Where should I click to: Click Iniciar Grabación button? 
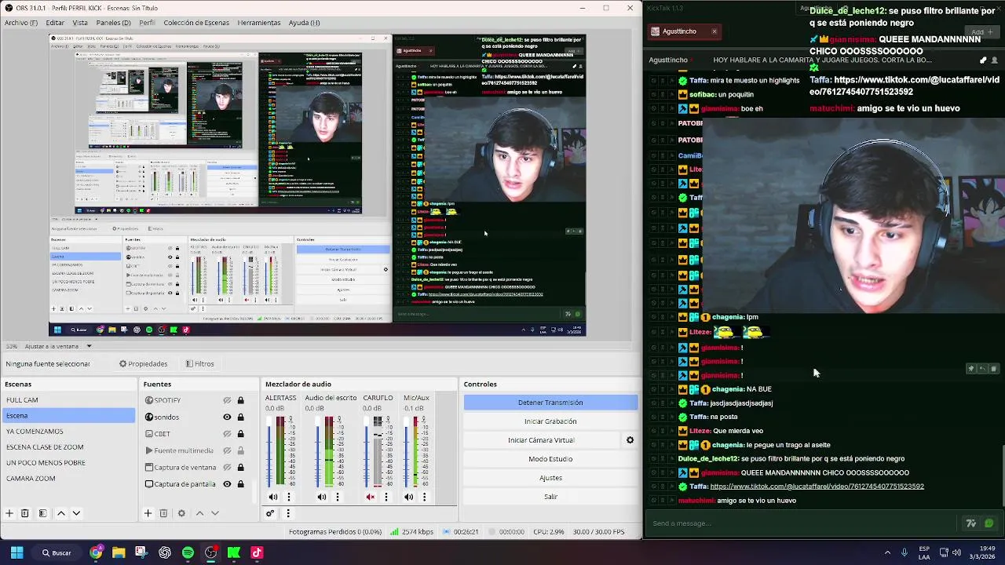[x=550, y=421]
